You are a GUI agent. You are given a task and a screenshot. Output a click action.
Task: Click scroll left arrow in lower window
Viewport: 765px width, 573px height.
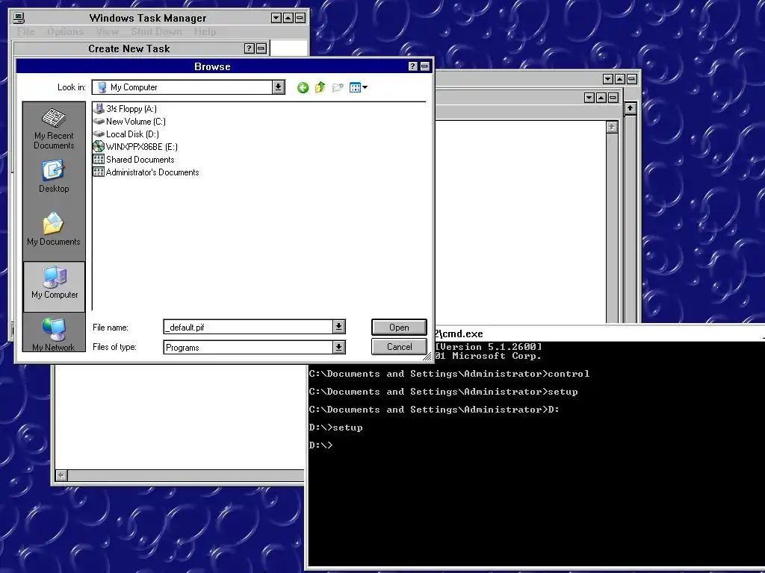(x=61, y=475)
